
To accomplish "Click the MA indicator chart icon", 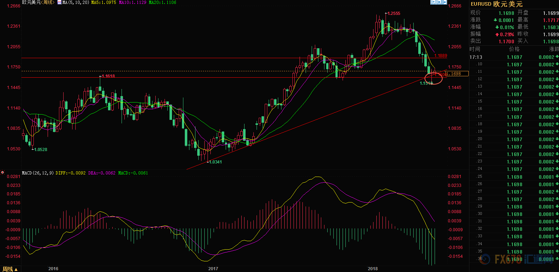I will 59,2.
